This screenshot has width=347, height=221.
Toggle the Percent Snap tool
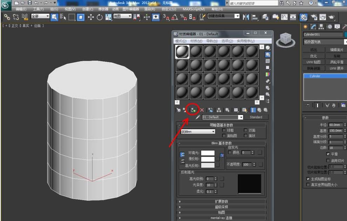183,17
